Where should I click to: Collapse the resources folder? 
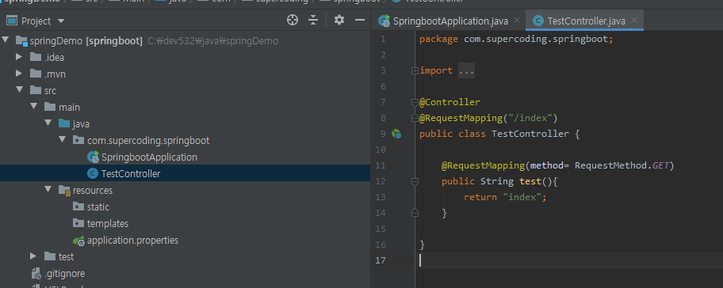click(48, 190)
